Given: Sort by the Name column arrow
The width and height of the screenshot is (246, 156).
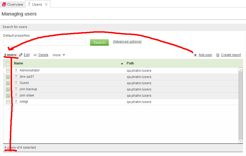Looking at the screenshot, I should coord(122,63).
